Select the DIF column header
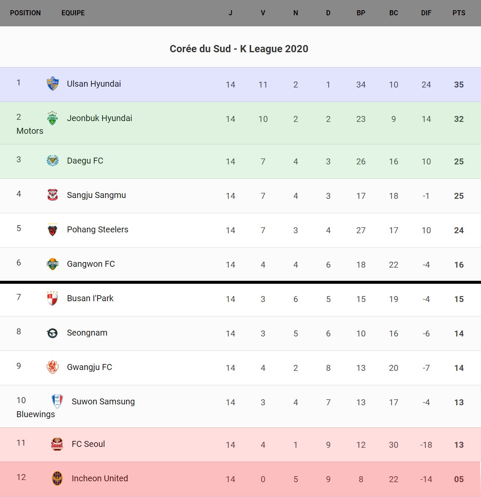 coord(426,13)
